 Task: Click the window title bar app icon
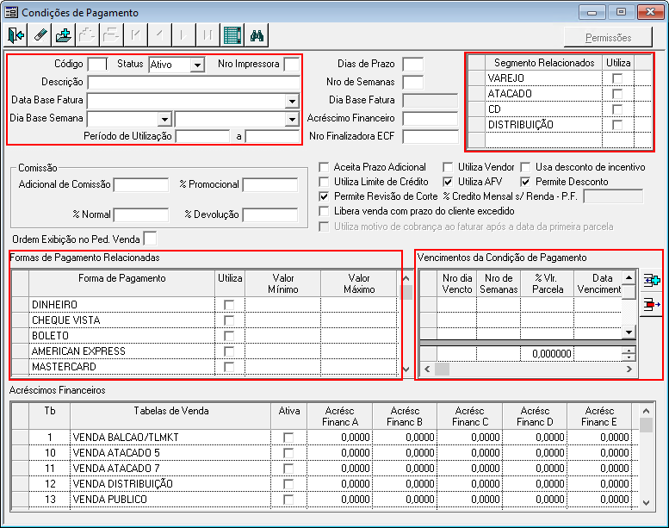pyautogui.click(x=11, y=12)
